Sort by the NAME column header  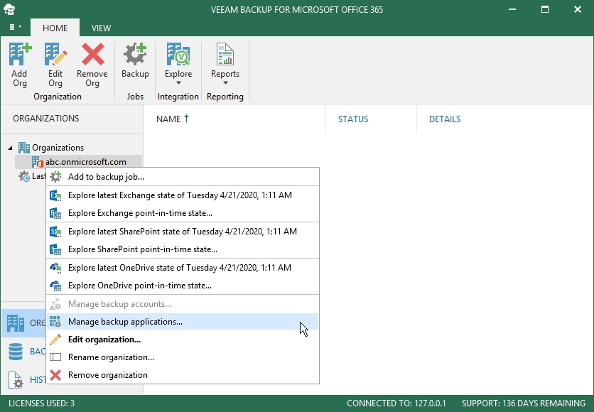point(169,119)
